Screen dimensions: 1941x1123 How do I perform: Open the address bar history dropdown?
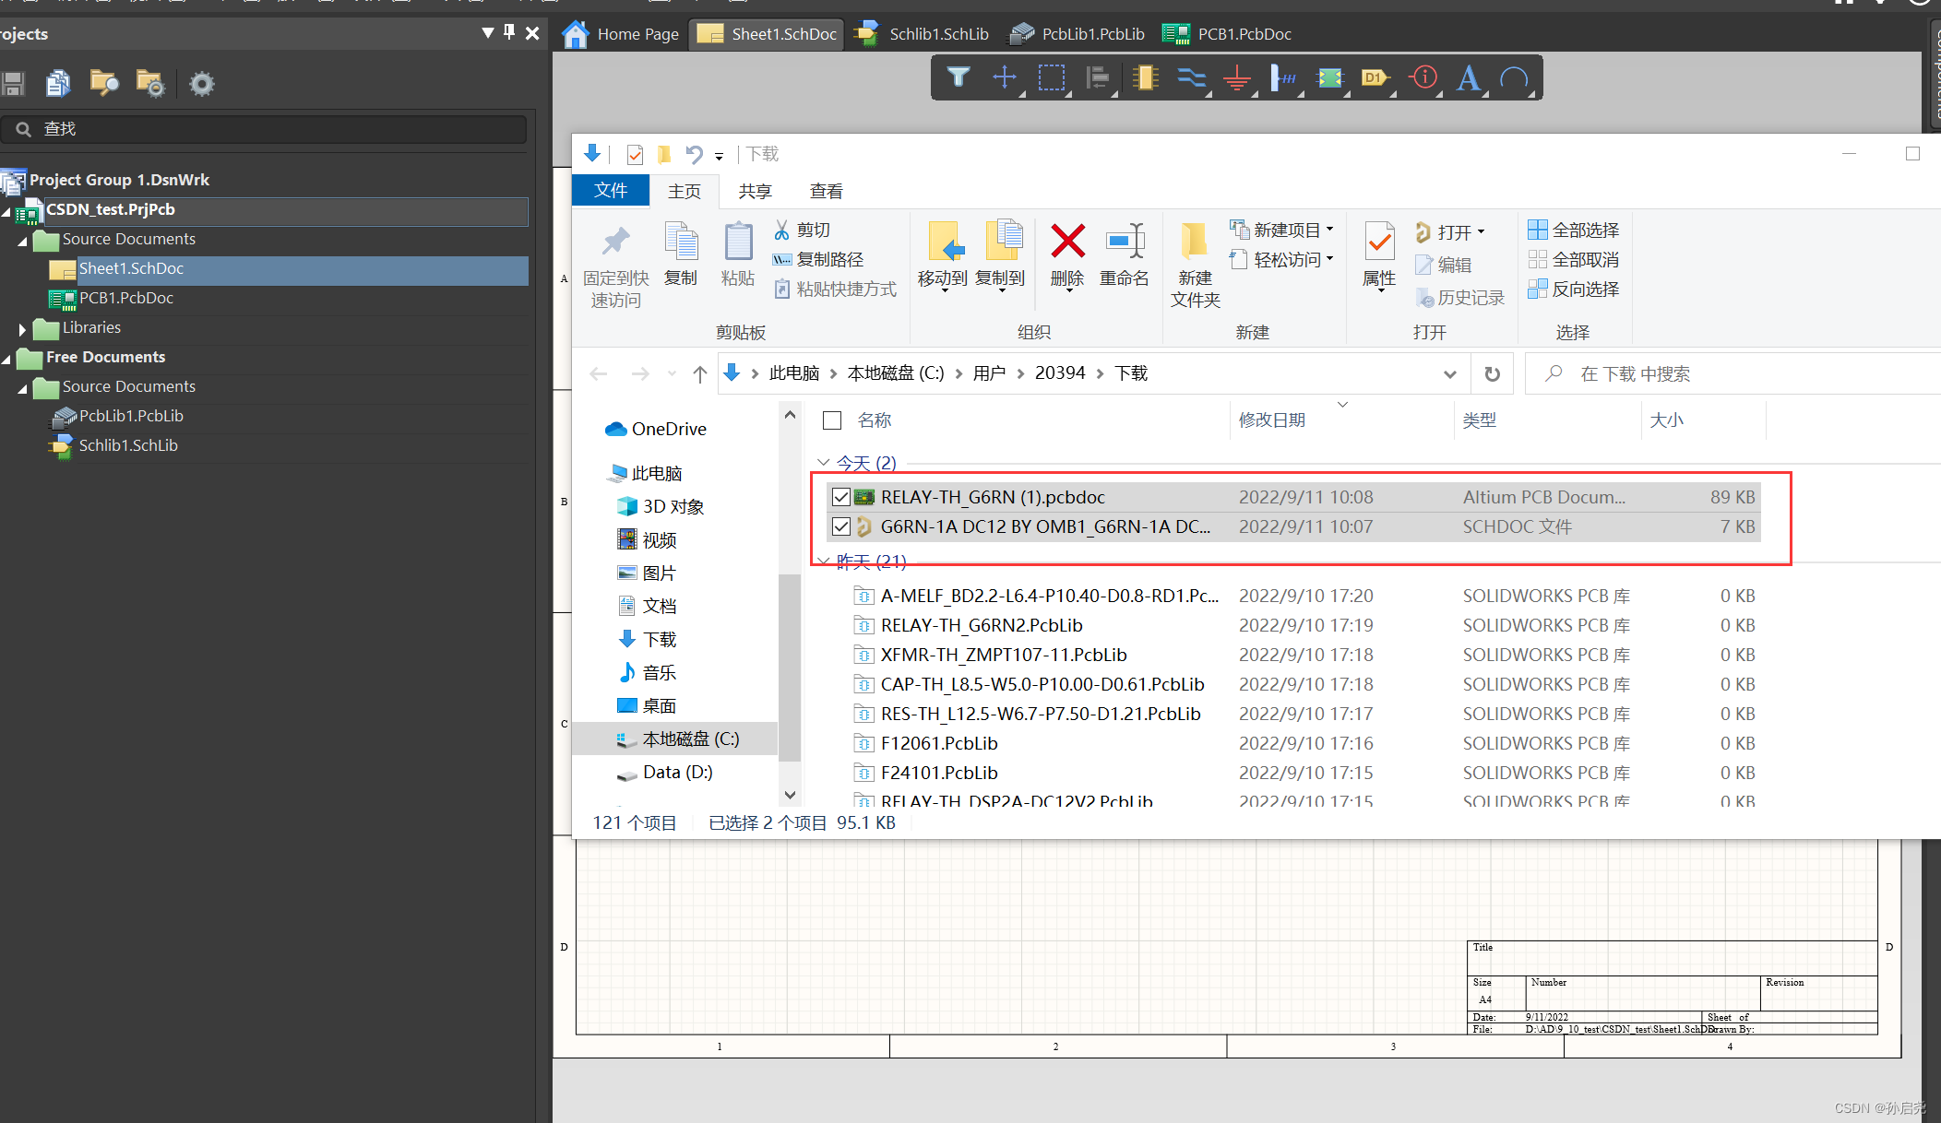coord(1449,373)
